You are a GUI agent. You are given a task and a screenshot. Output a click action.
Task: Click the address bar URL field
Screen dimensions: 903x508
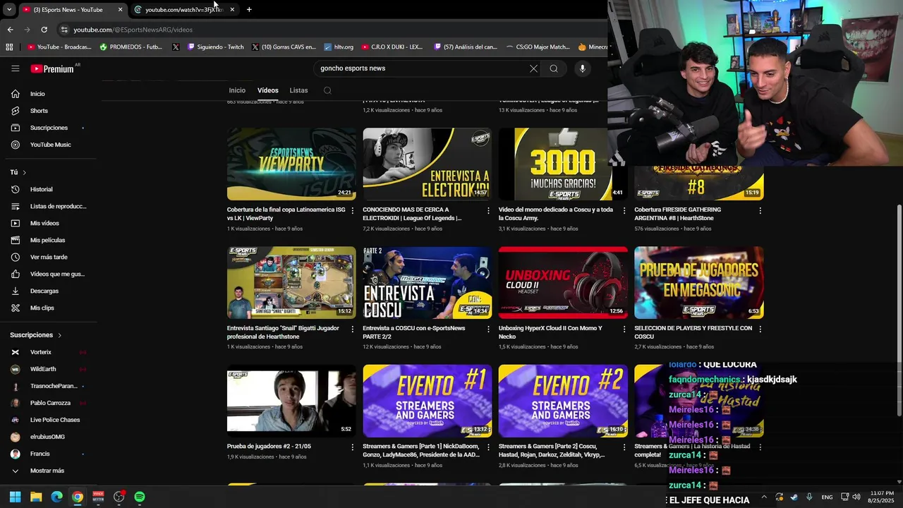332,30
